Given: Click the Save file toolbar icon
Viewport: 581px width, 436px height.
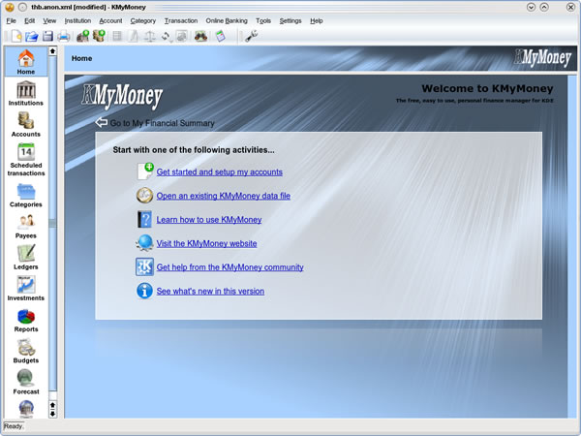Looking at the screenshot, I should click(x=47, y=36).
